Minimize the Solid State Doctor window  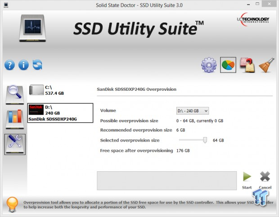248,4
